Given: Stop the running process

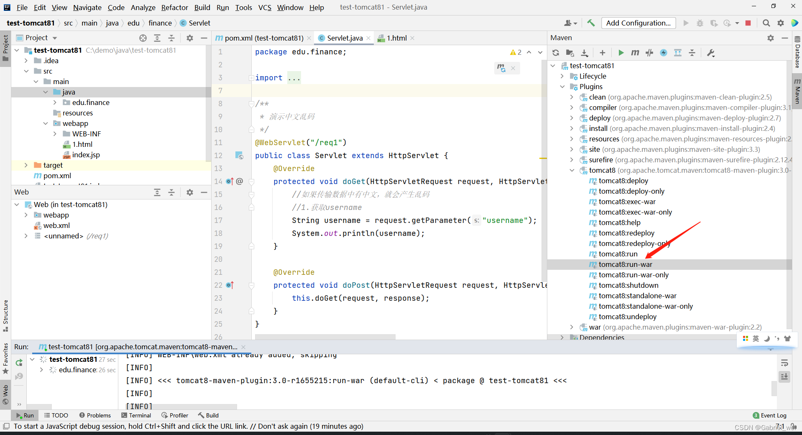Looking at the screenshot, I should (748, 23).
